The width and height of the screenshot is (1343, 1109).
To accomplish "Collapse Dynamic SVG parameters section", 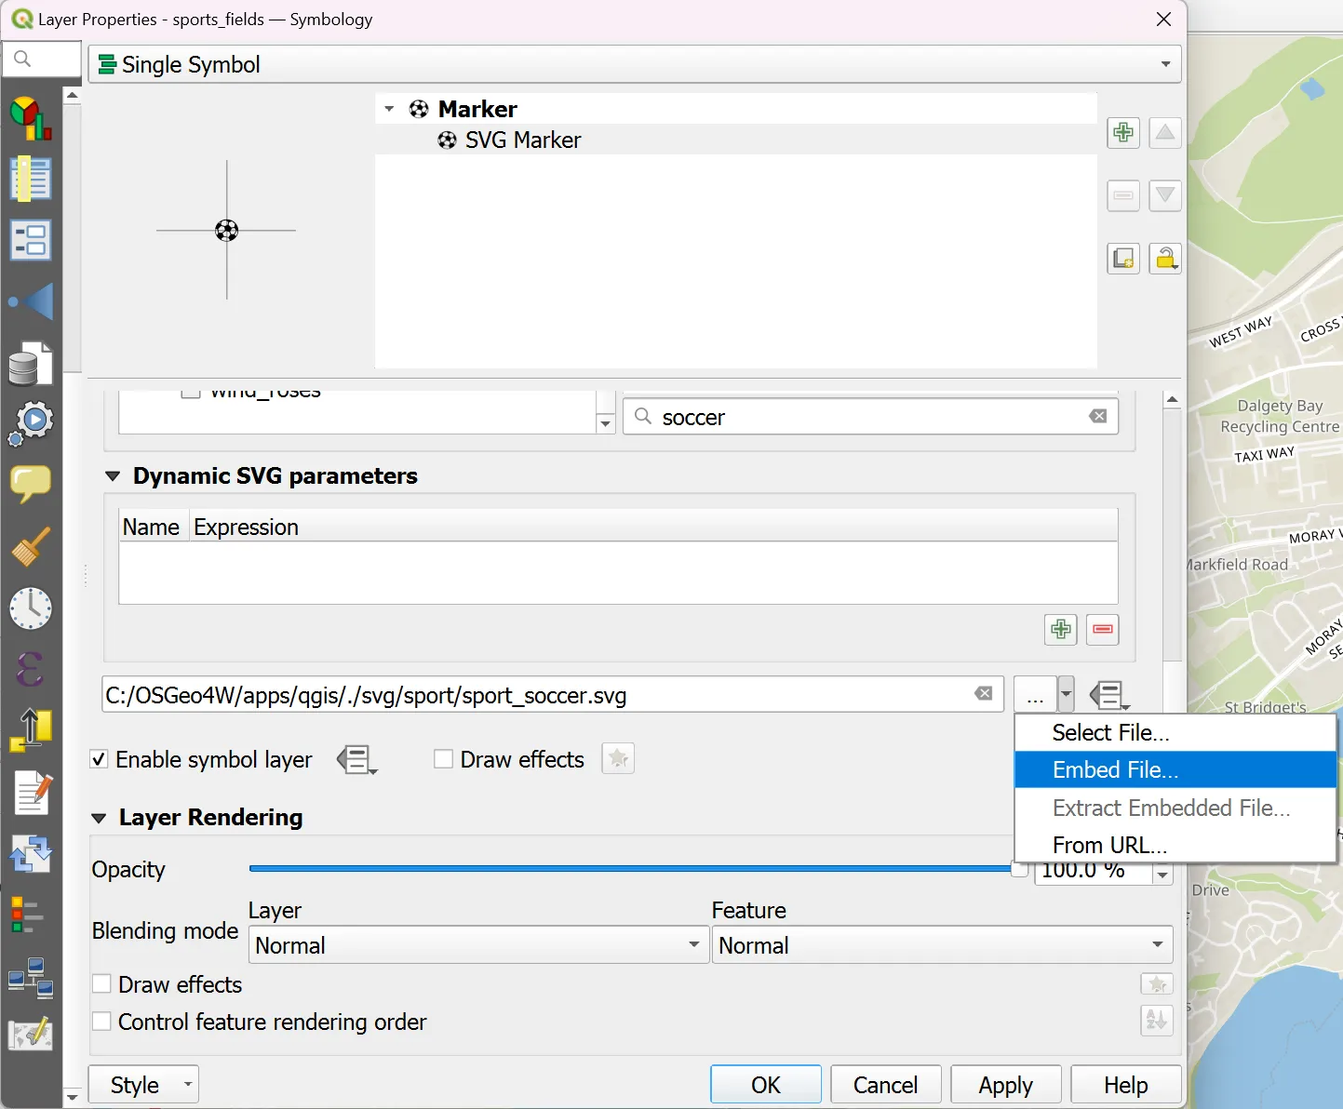I will [113, 476].
